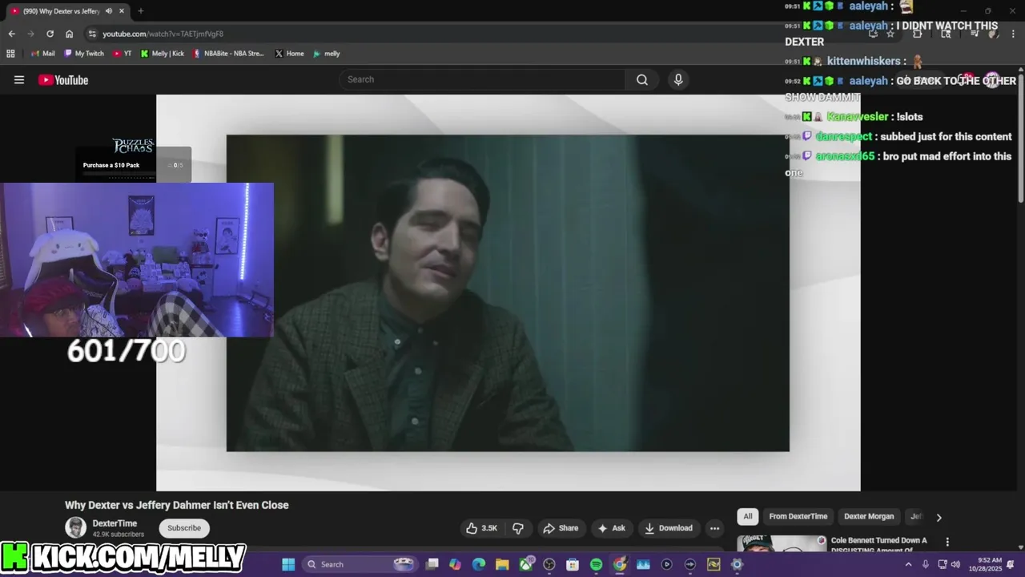Screen dimensions: 1025x577
Task: Open options for the Cole Bennett video
Action: tap(947, 543)
